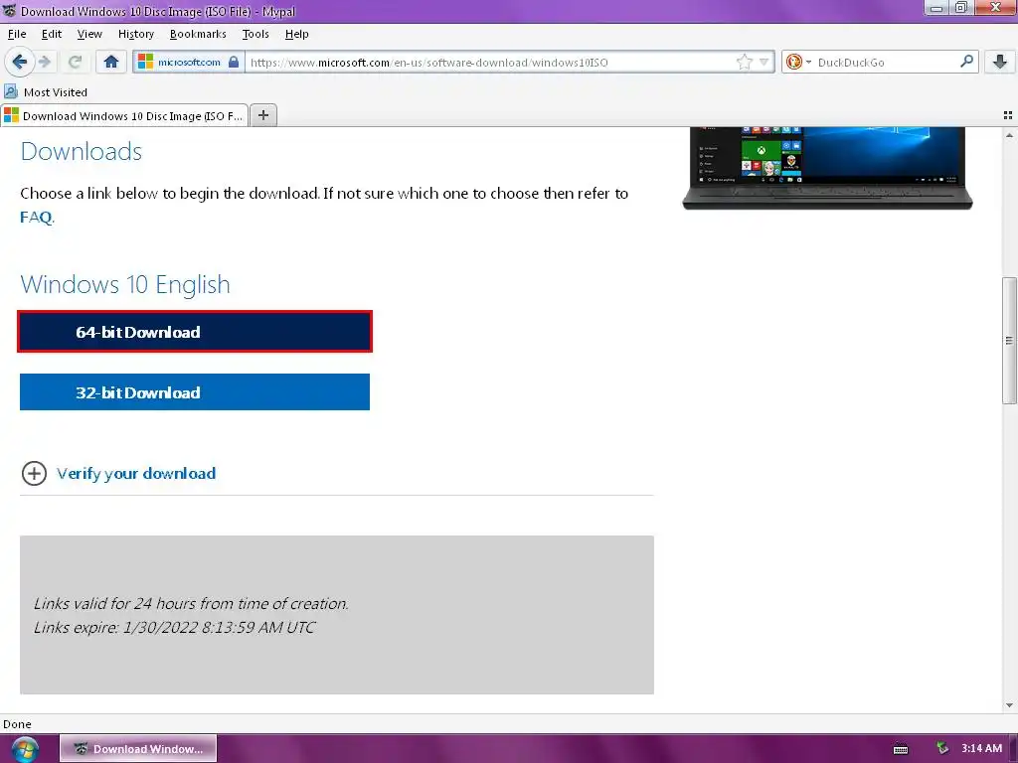Image resolution: width=1018 pixels, height=763 pixels.
Task: Click the scrollbar up arrow
Action: (1009, 135)
